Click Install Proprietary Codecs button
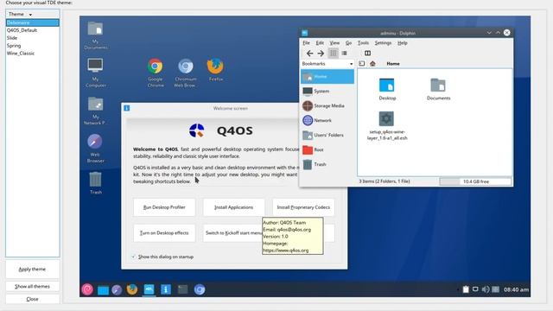Screen dimensions: 553x311 click(x=303, y=207)
